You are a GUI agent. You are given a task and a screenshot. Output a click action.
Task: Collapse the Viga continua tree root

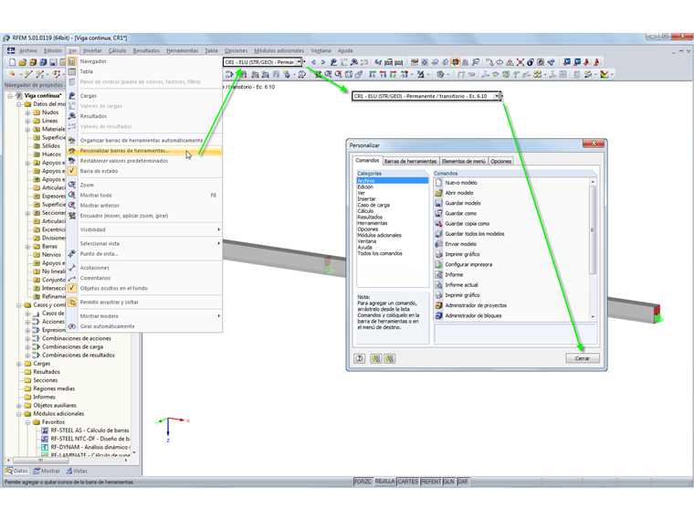coord(10,96)
